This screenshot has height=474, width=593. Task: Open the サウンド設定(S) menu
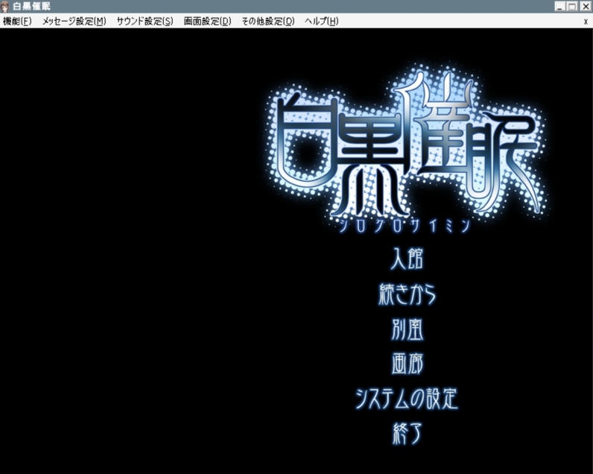pyautogui.click(x=145, y=22)
